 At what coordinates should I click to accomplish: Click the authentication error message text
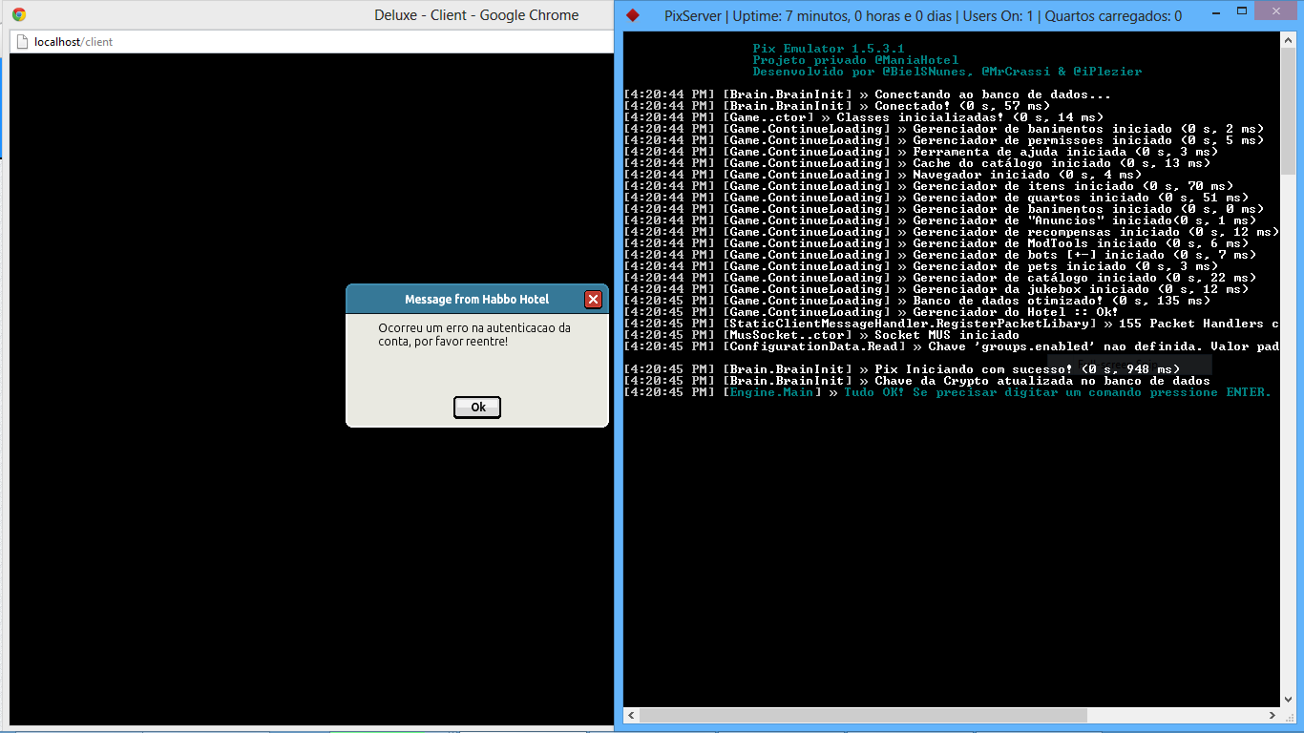click(473, 334)
